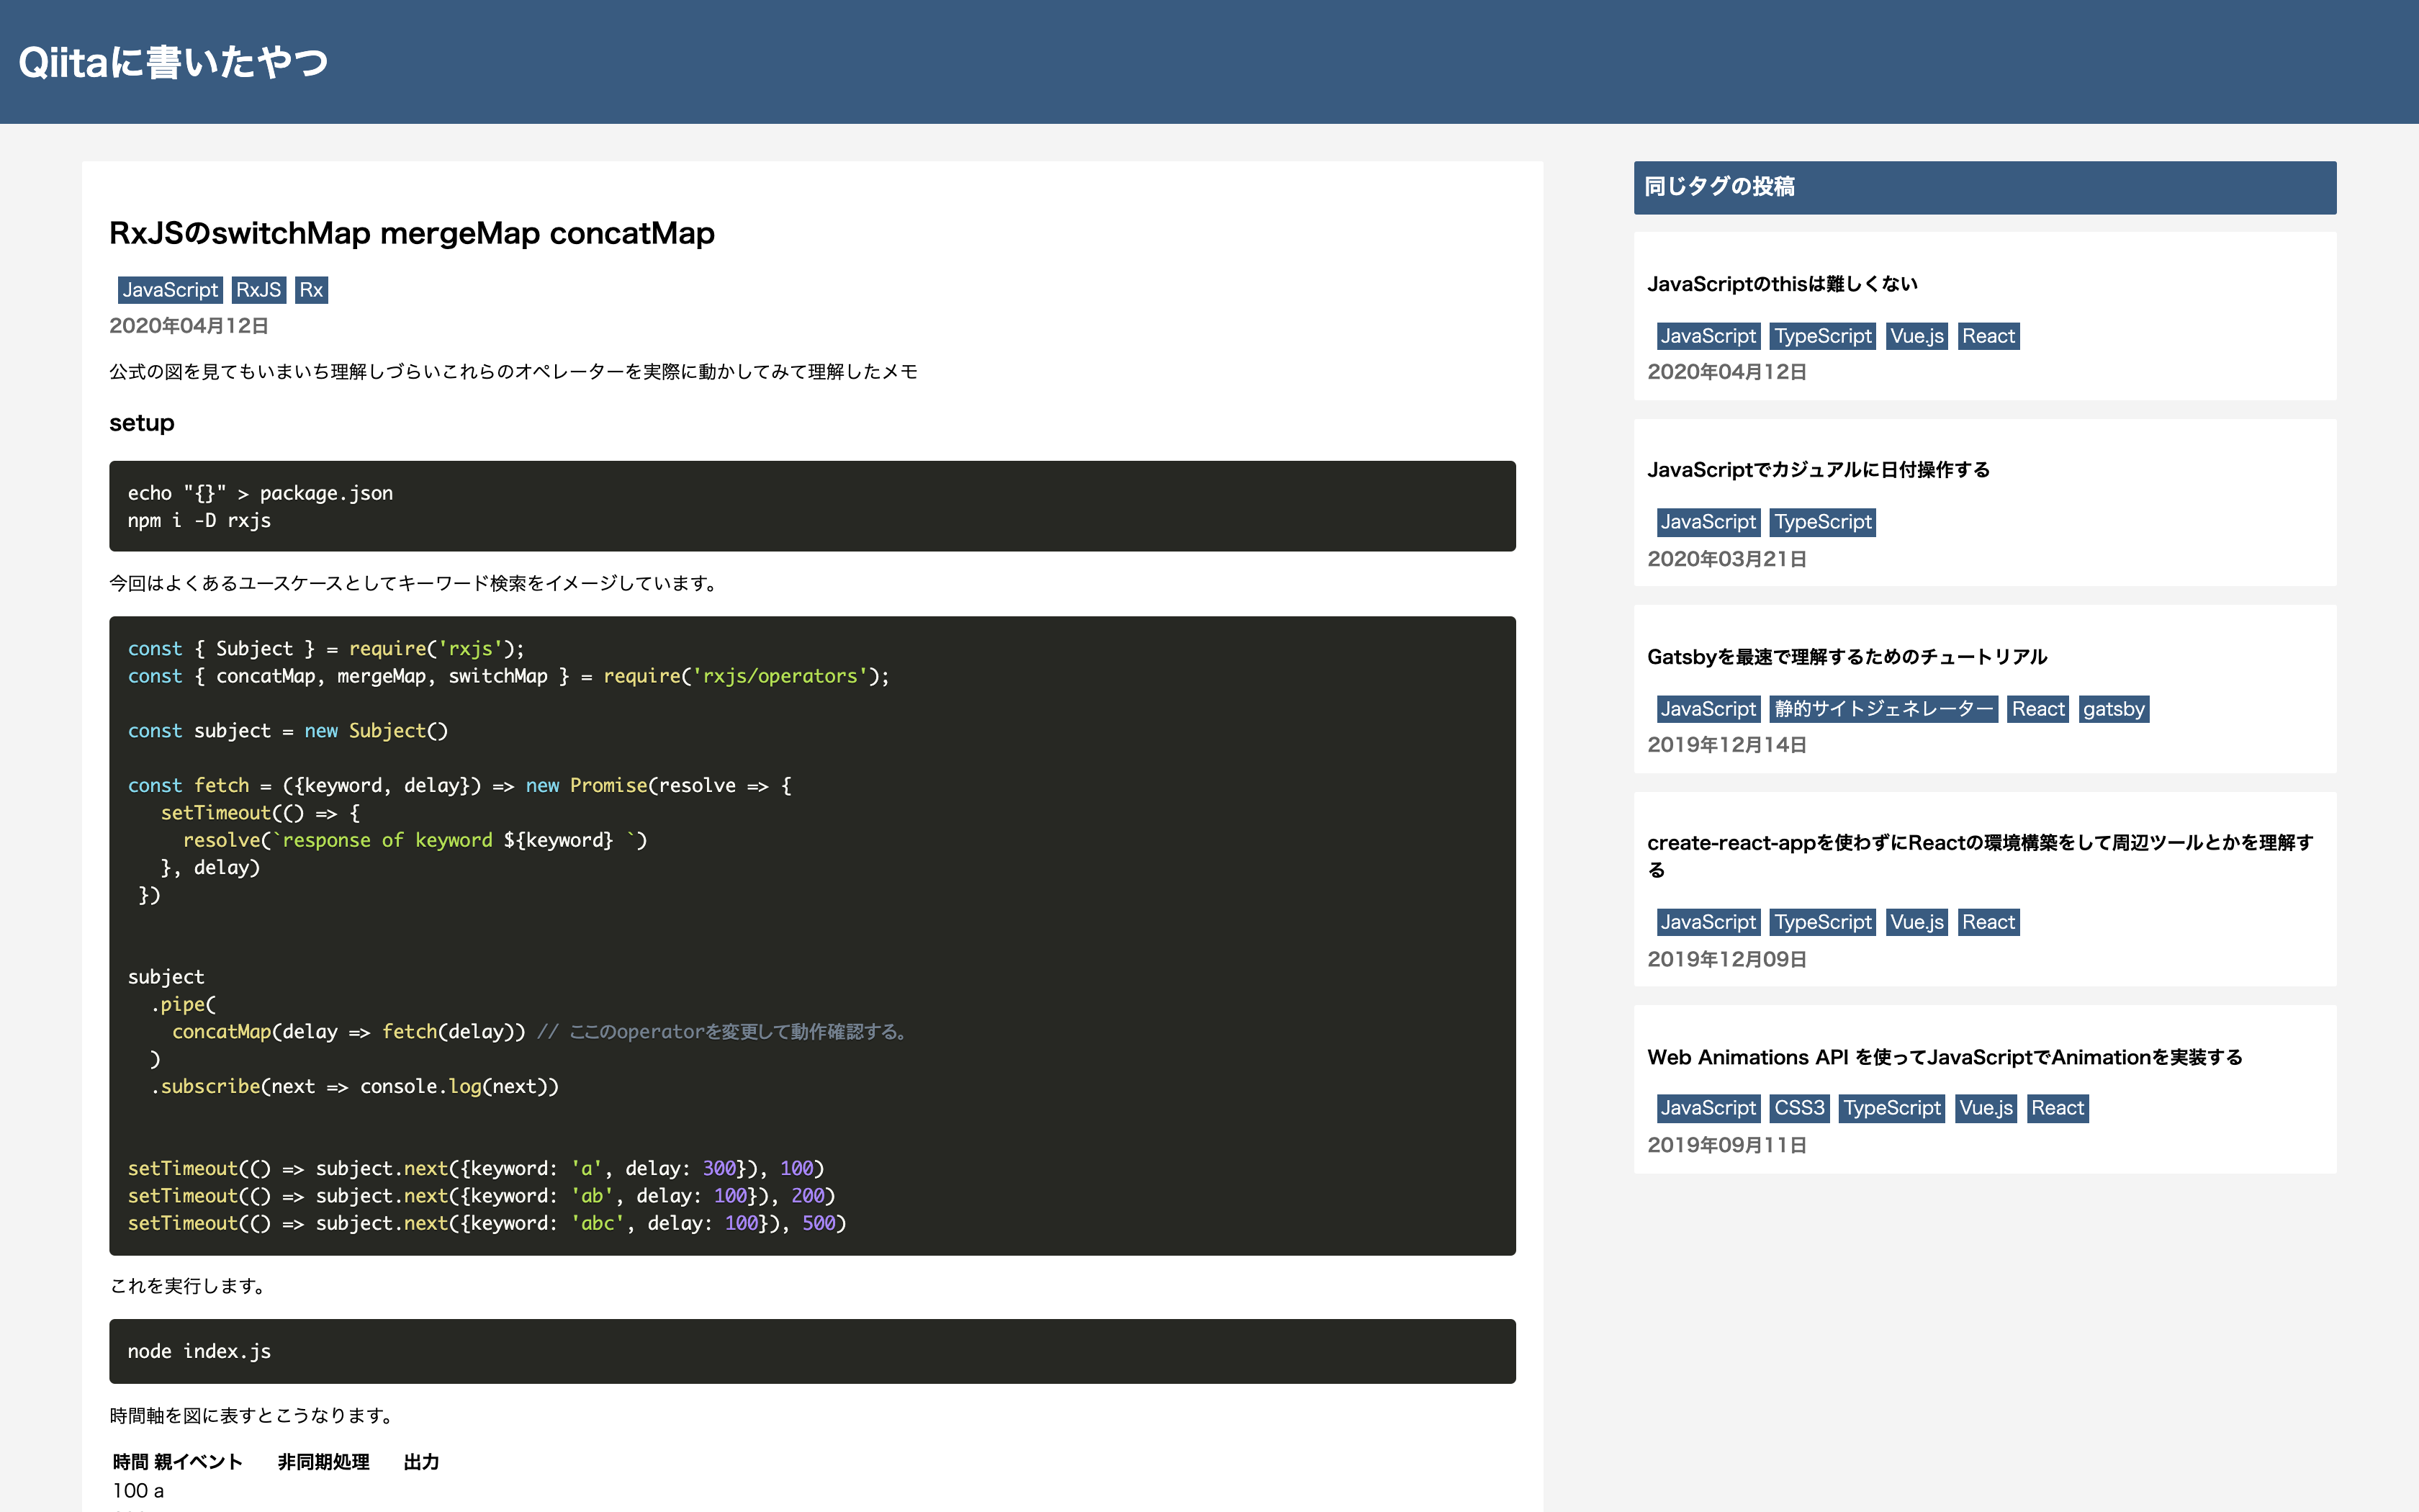Click the code line 'const subject = new Subject()'
Screen dimensions: 2419x1512
click(288, 731)
